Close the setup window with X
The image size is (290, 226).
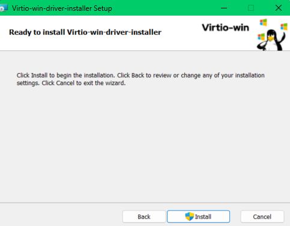(279, 8)
